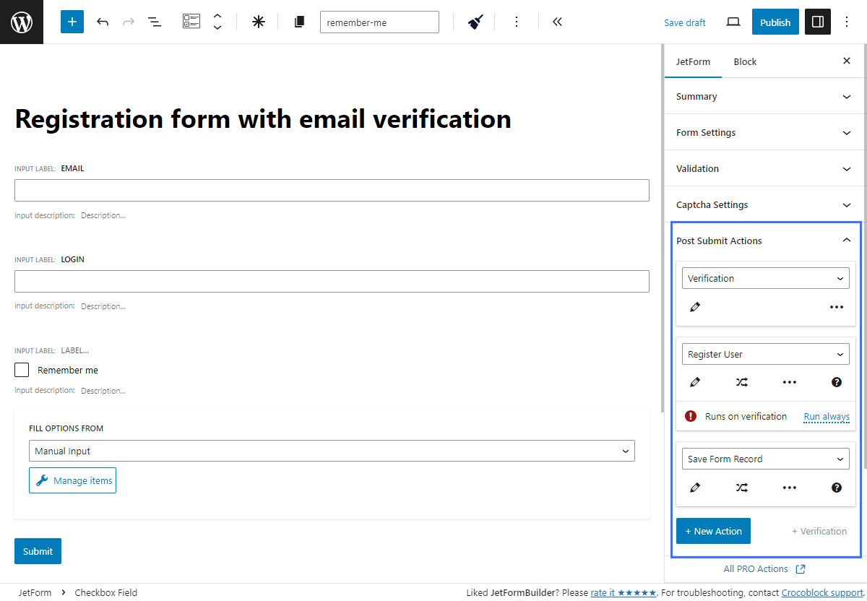The height and width of the screenshot is (601, 867).
Task: Edit the Verification action with the pencil icon
Action: (694, 307)
